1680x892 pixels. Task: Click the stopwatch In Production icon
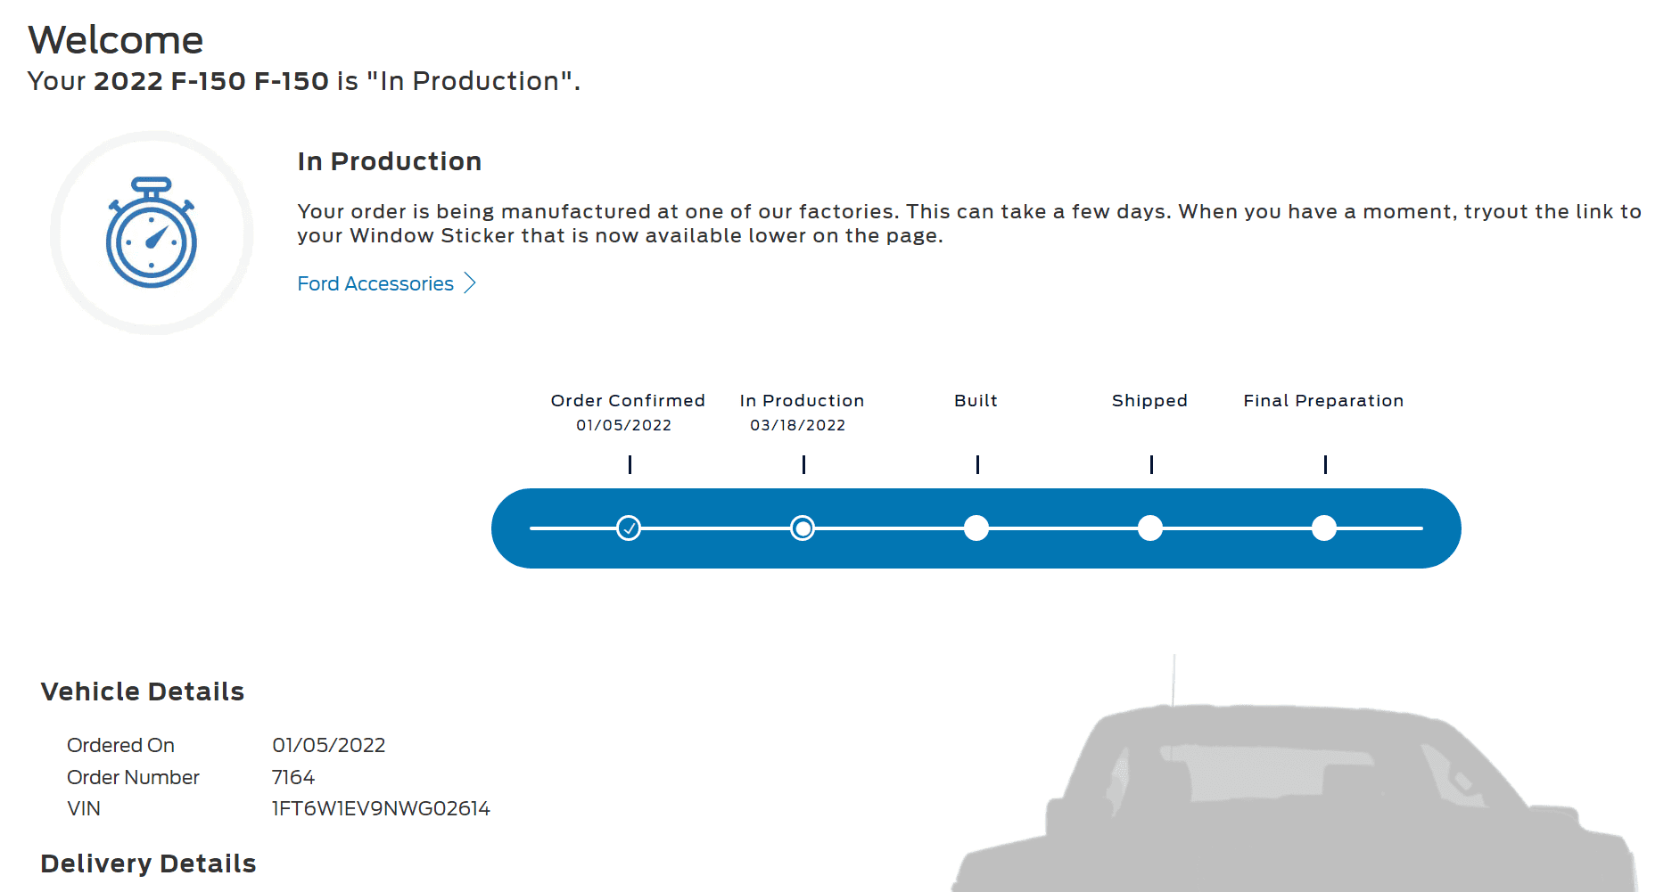click(x=152, y=233)
